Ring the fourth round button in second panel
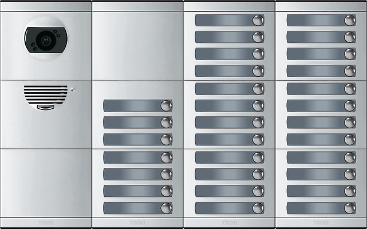The height and width of the screenshot is (229, 367). (167, 157)
